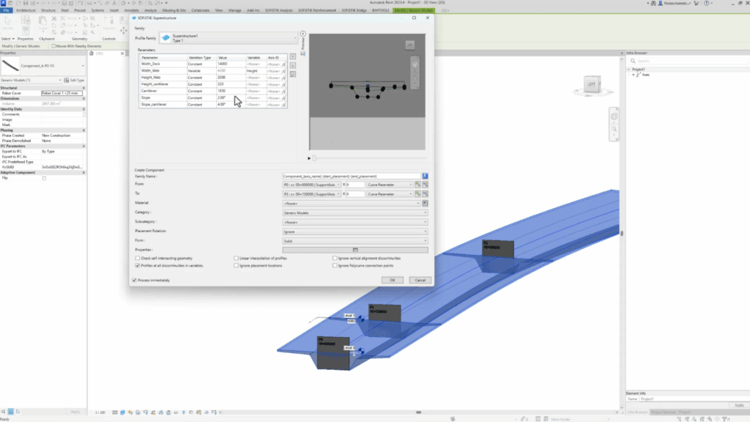Click the first pick icon in From row
The height and width of the screenshot is (422, 750).
click(x=417, y=185)
